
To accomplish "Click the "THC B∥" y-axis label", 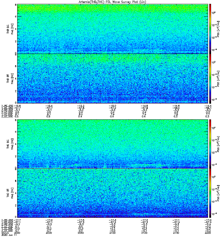I will click(8, 193).
